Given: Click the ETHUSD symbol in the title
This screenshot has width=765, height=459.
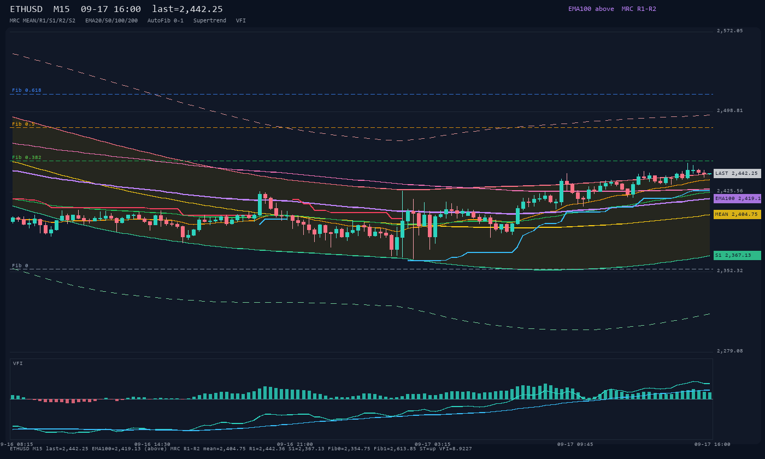Looking at the screenshot, I should [x=26, y=9].
